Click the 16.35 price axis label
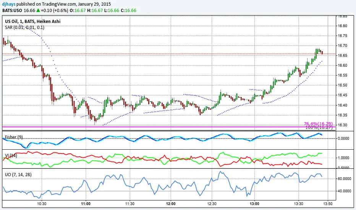Image resolution: width=356 pixels, height=210 pixels. tap(342, 115)
